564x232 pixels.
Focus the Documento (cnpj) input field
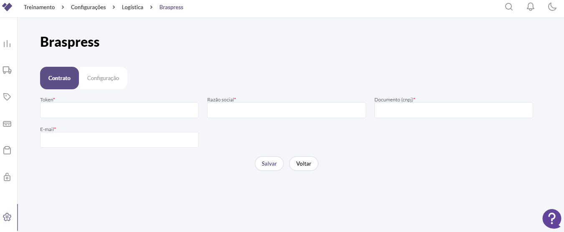454,110
